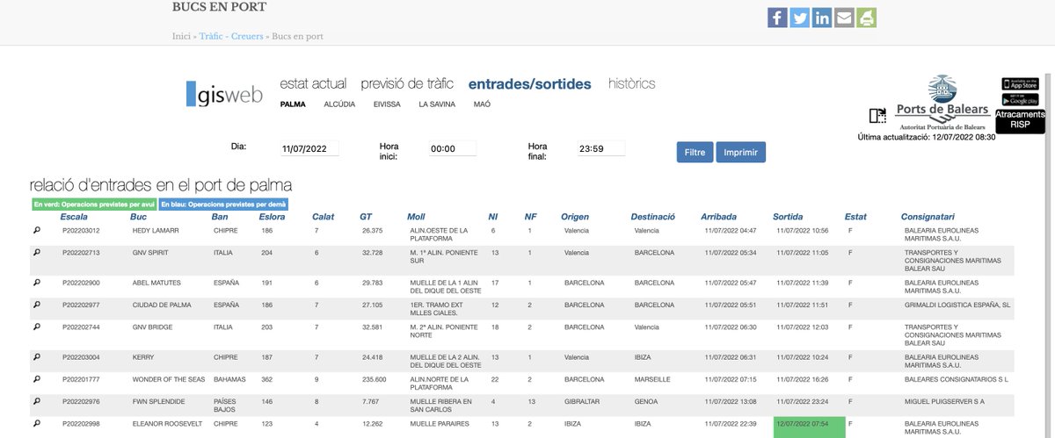Go to Inici breadcrumb link

[x=181, y=36]
